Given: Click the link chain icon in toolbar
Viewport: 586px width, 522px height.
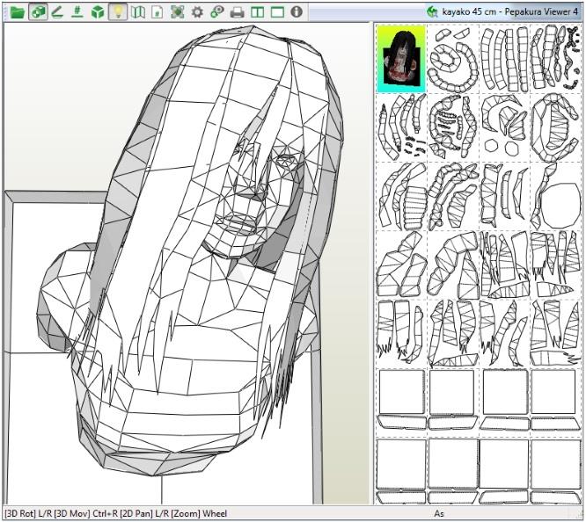Looking at the screenshot, I should [x=217, y=12].
